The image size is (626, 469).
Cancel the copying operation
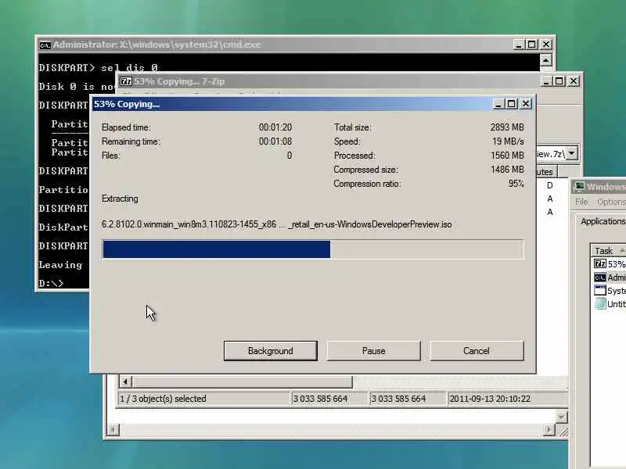(477, 350)
